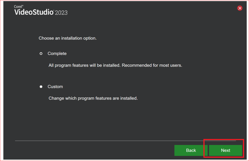
Task: Click the small "Corel" brand text
Action: click(x=18, y=6)
